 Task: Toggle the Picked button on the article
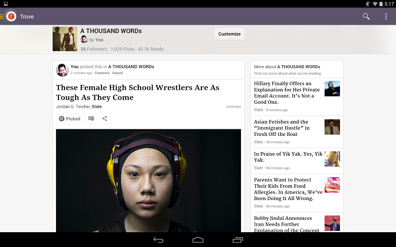[70, 119]
